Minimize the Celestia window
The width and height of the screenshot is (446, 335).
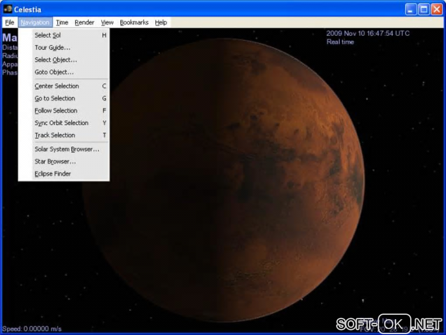coord(411,9)
